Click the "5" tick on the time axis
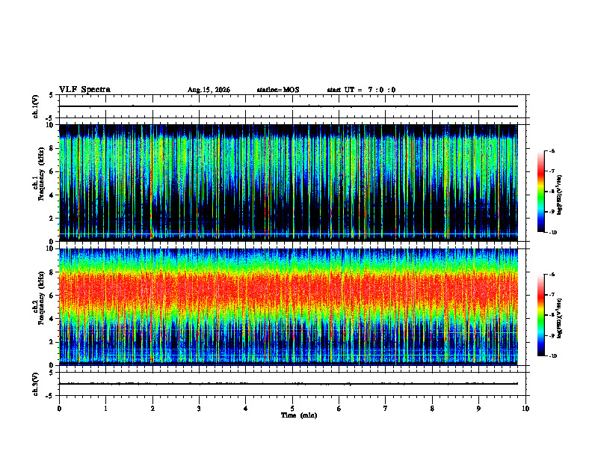The image size is (592, 458). click(292, 409)
